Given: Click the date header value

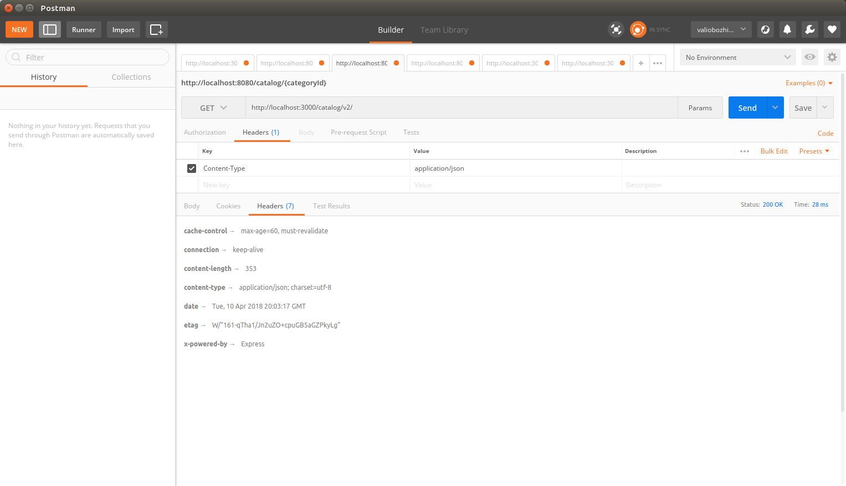Looking at the screenshot, I should [259, 306].
